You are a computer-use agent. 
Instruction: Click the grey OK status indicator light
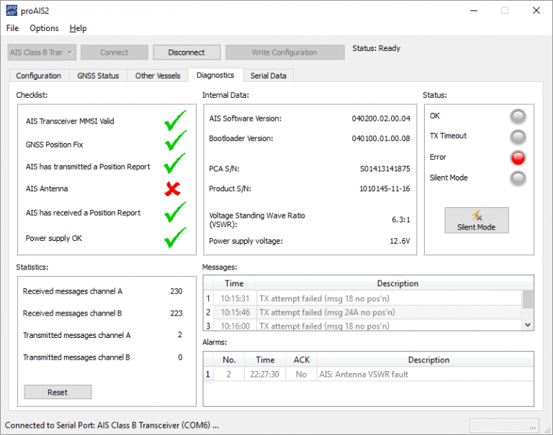click(x=518, y=116)
